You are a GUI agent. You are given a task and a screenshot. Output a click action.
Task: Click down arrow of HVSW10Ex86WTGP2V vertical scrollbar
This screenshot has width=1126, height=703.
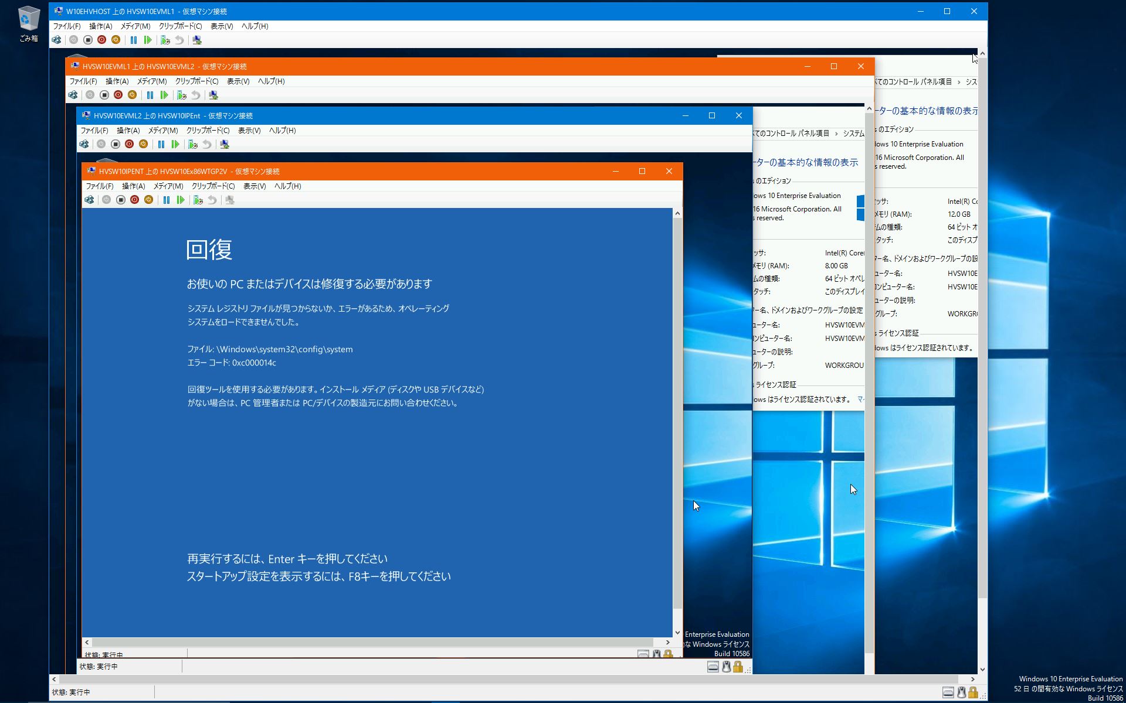tap(677, 633)
